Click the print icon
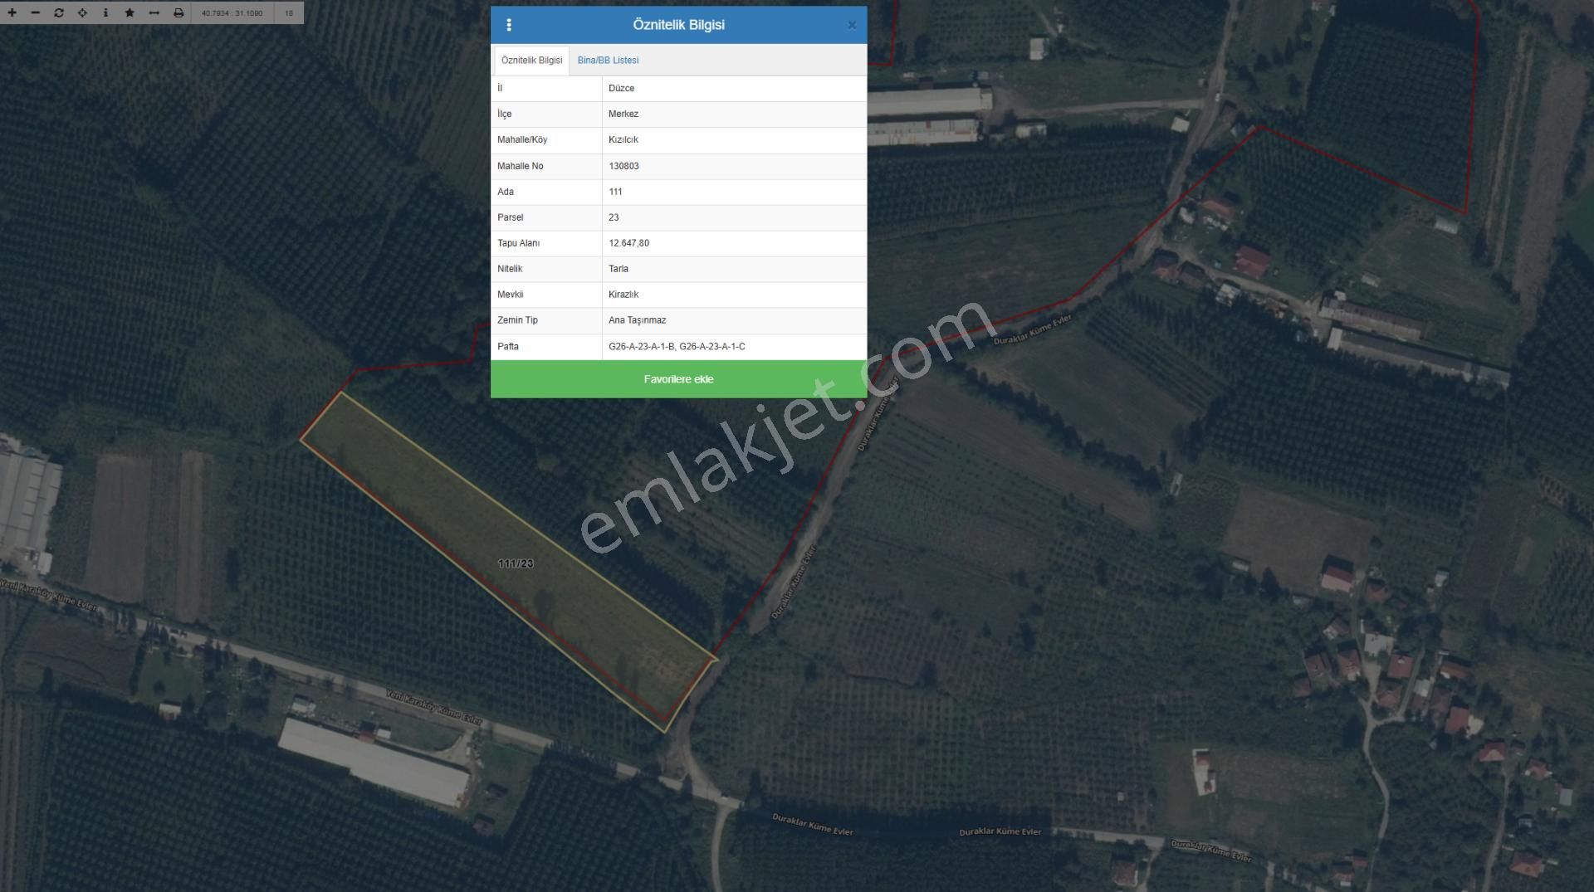Screen dimensions: 1594x892 pos(178,12)
